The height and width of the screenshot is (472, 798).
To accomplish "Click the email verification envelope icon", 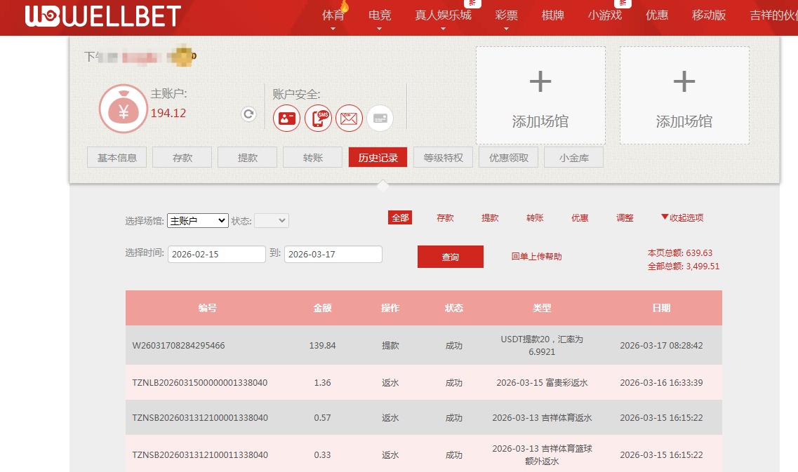I will [349, 118].
